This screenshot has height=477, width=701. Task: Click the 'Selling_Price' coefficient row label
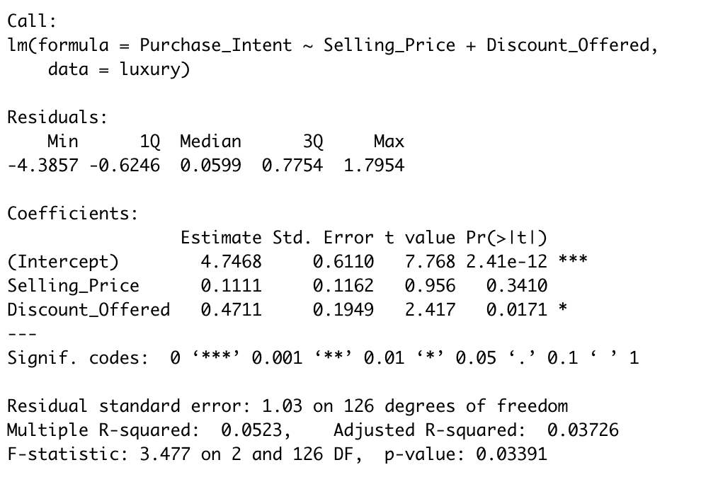click(73, 286)
